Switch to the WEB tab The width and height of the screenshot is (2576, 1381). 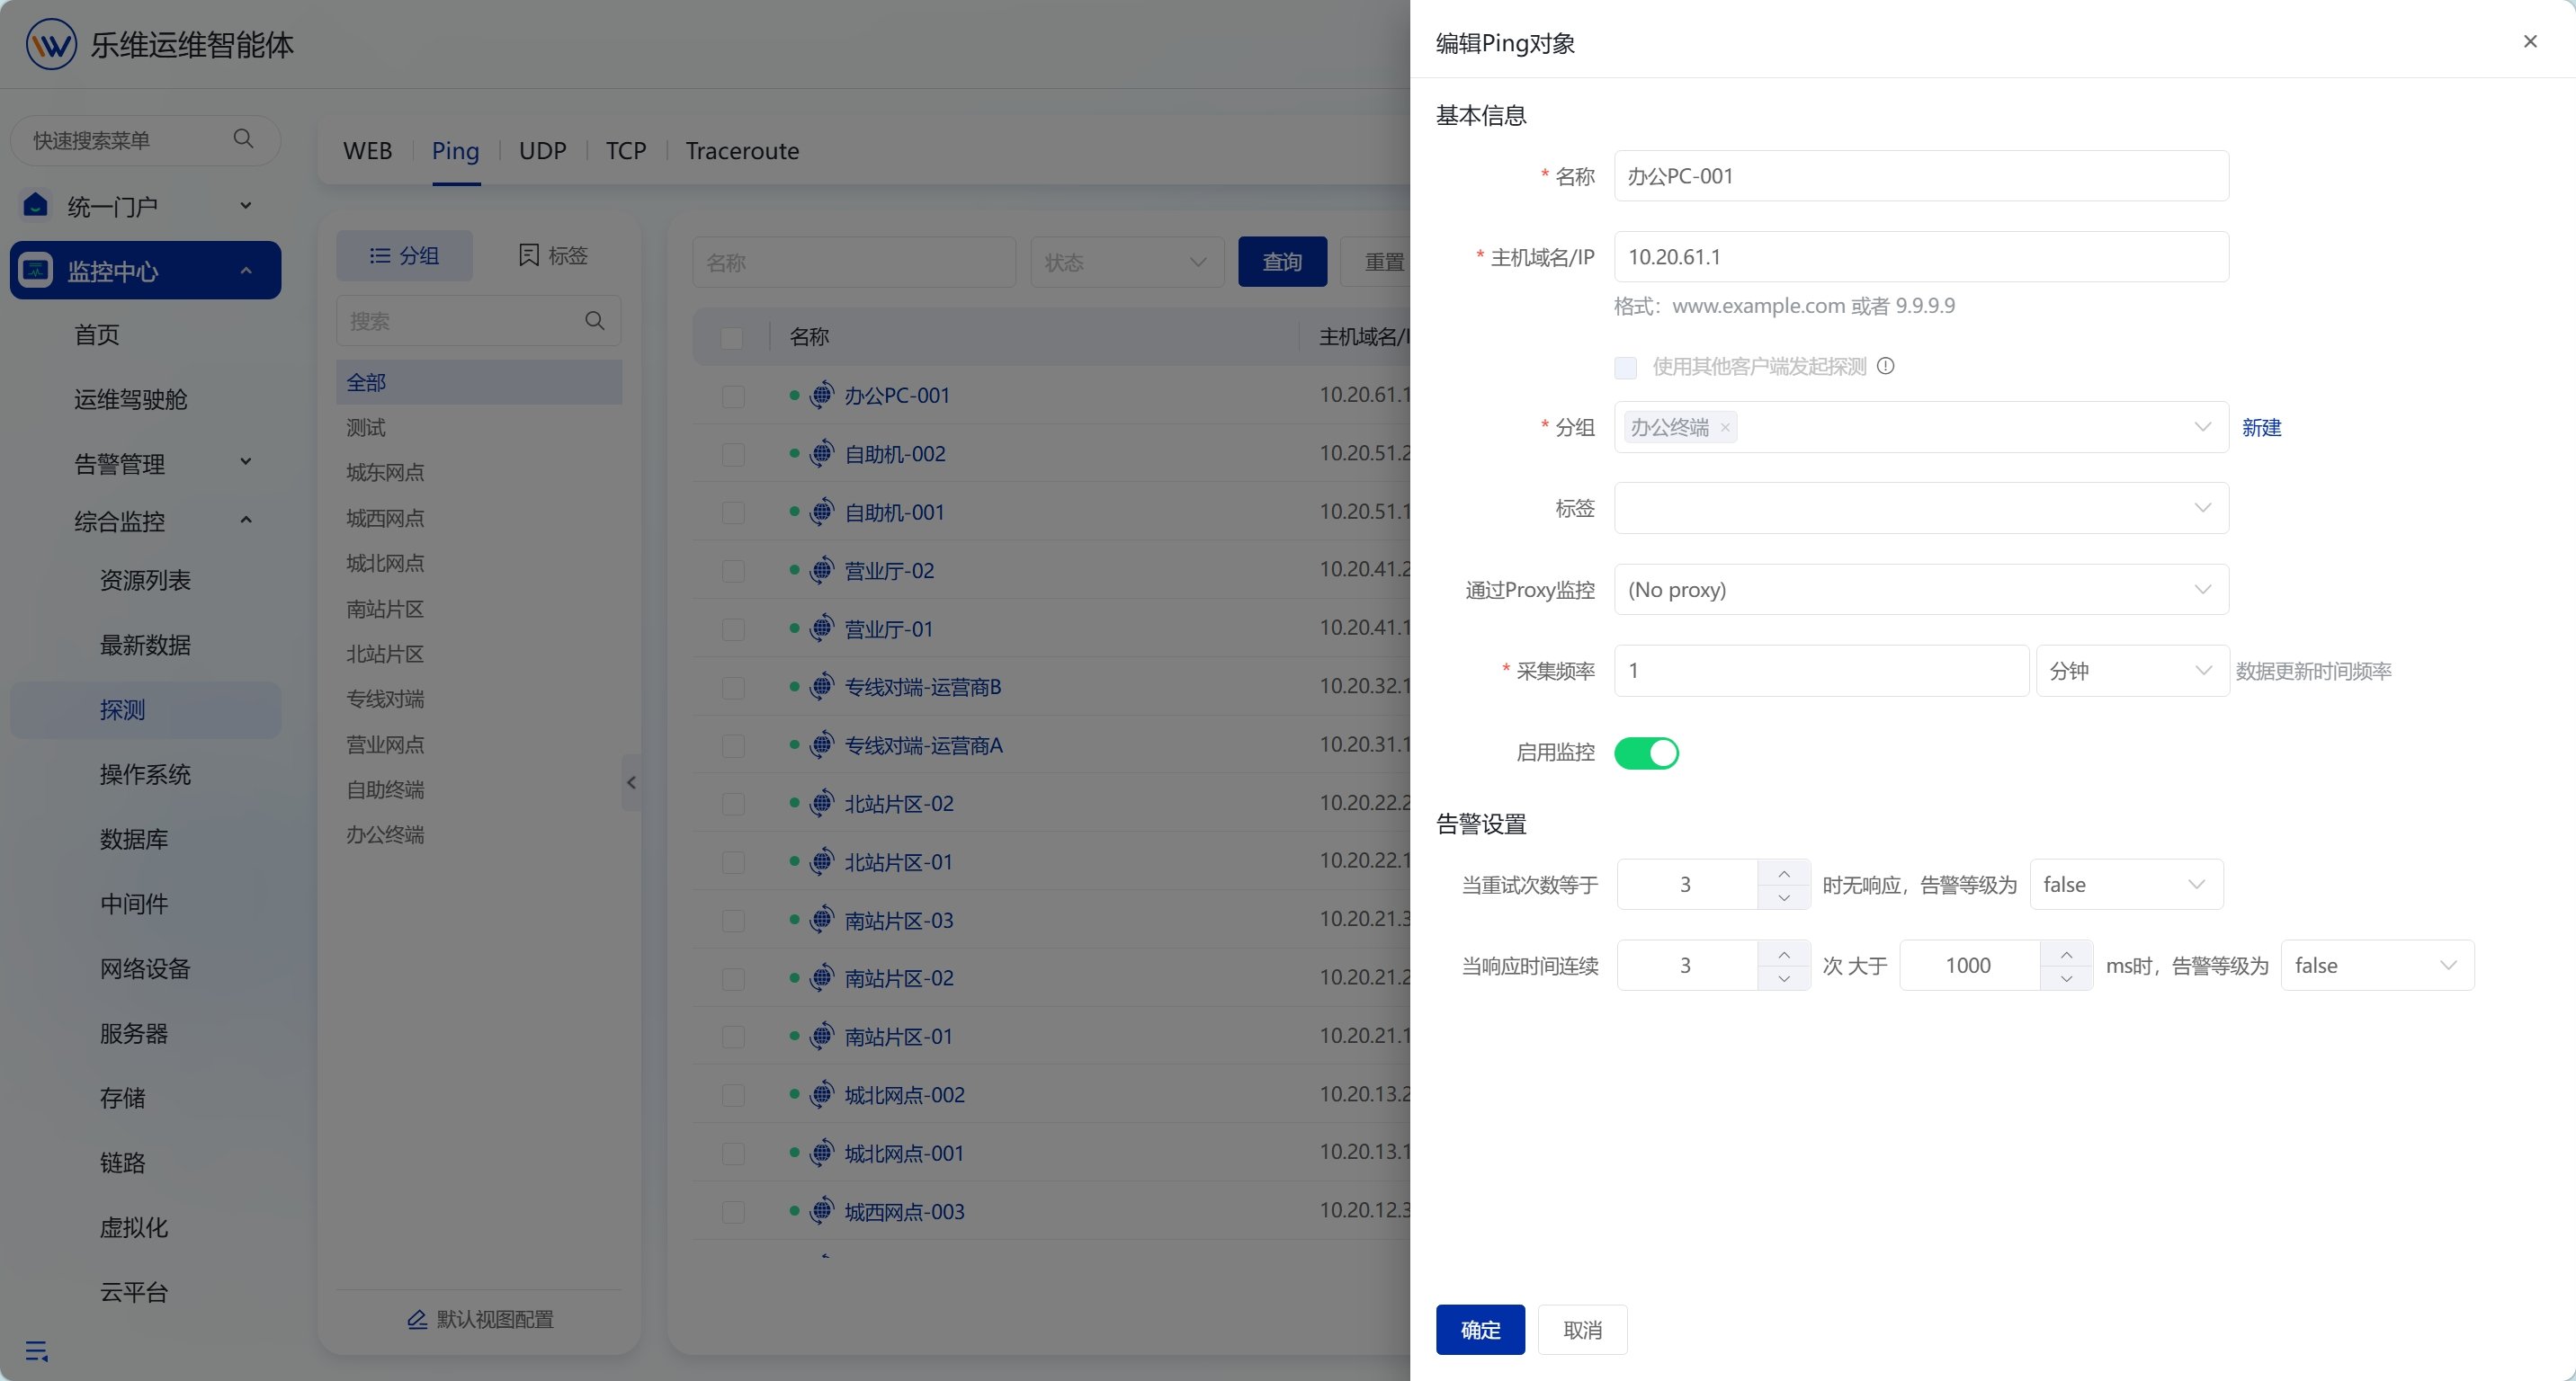point(367,151)
